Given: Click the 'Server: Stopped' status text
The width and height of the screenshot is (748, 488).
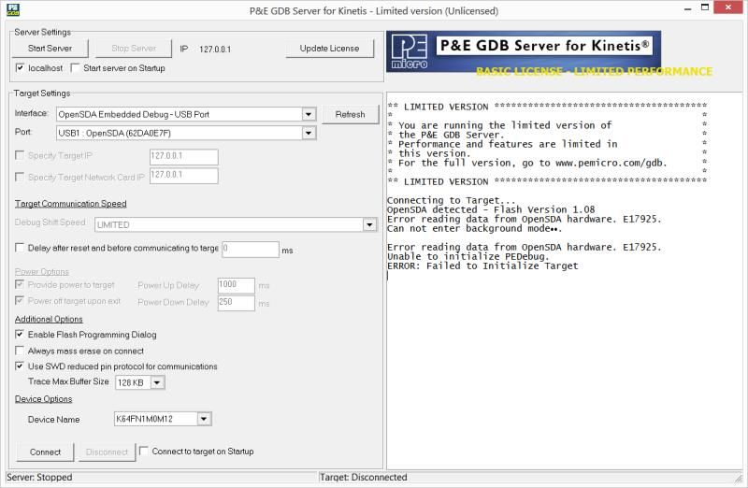Looking at the screenshot, I should point(39,478).
